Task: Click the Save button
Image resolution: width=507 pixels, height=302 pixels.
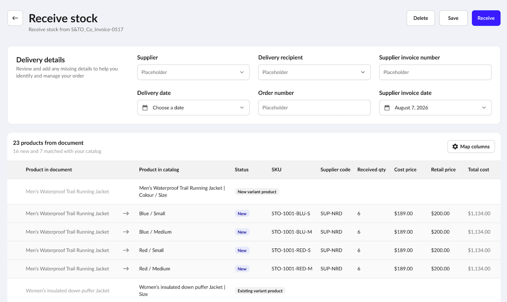Action: point(453,18)
